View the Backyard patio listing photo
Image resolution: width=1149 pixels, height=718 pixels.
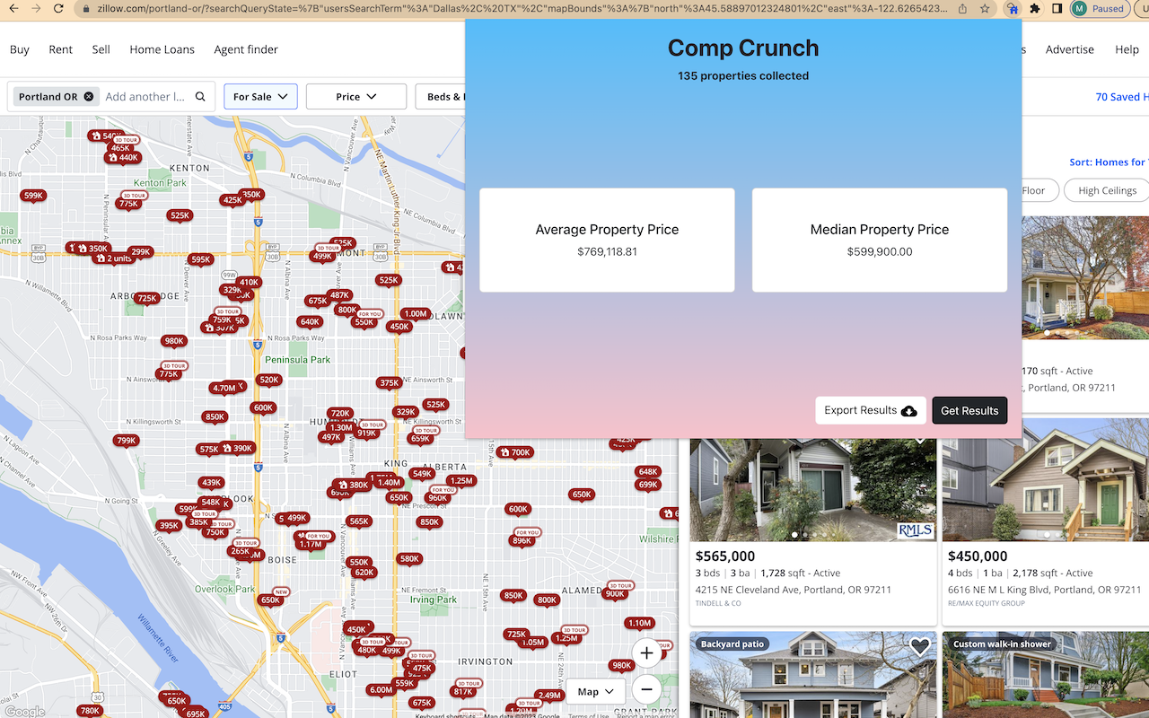pos(813,675)
